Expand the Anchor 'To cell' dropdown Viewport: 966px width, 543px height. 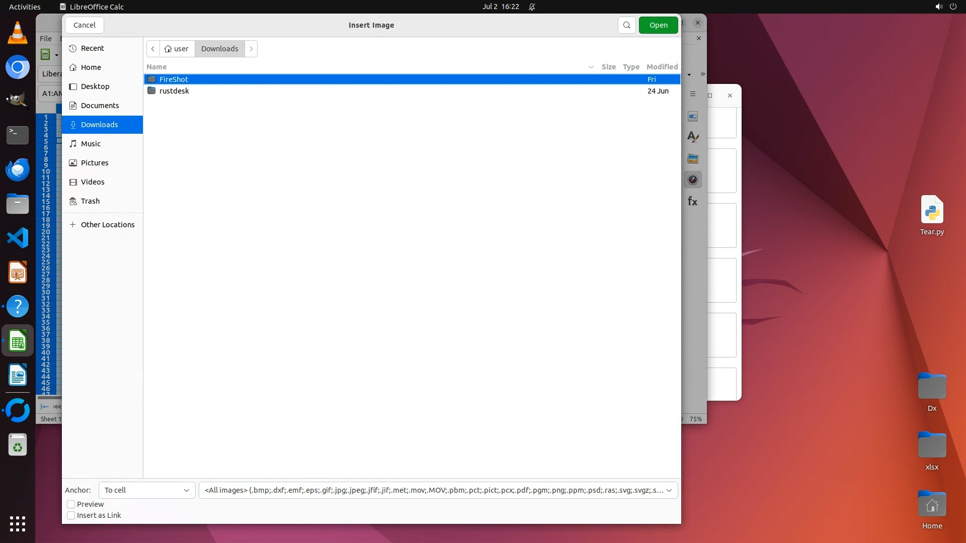click(x=146, y=490)
